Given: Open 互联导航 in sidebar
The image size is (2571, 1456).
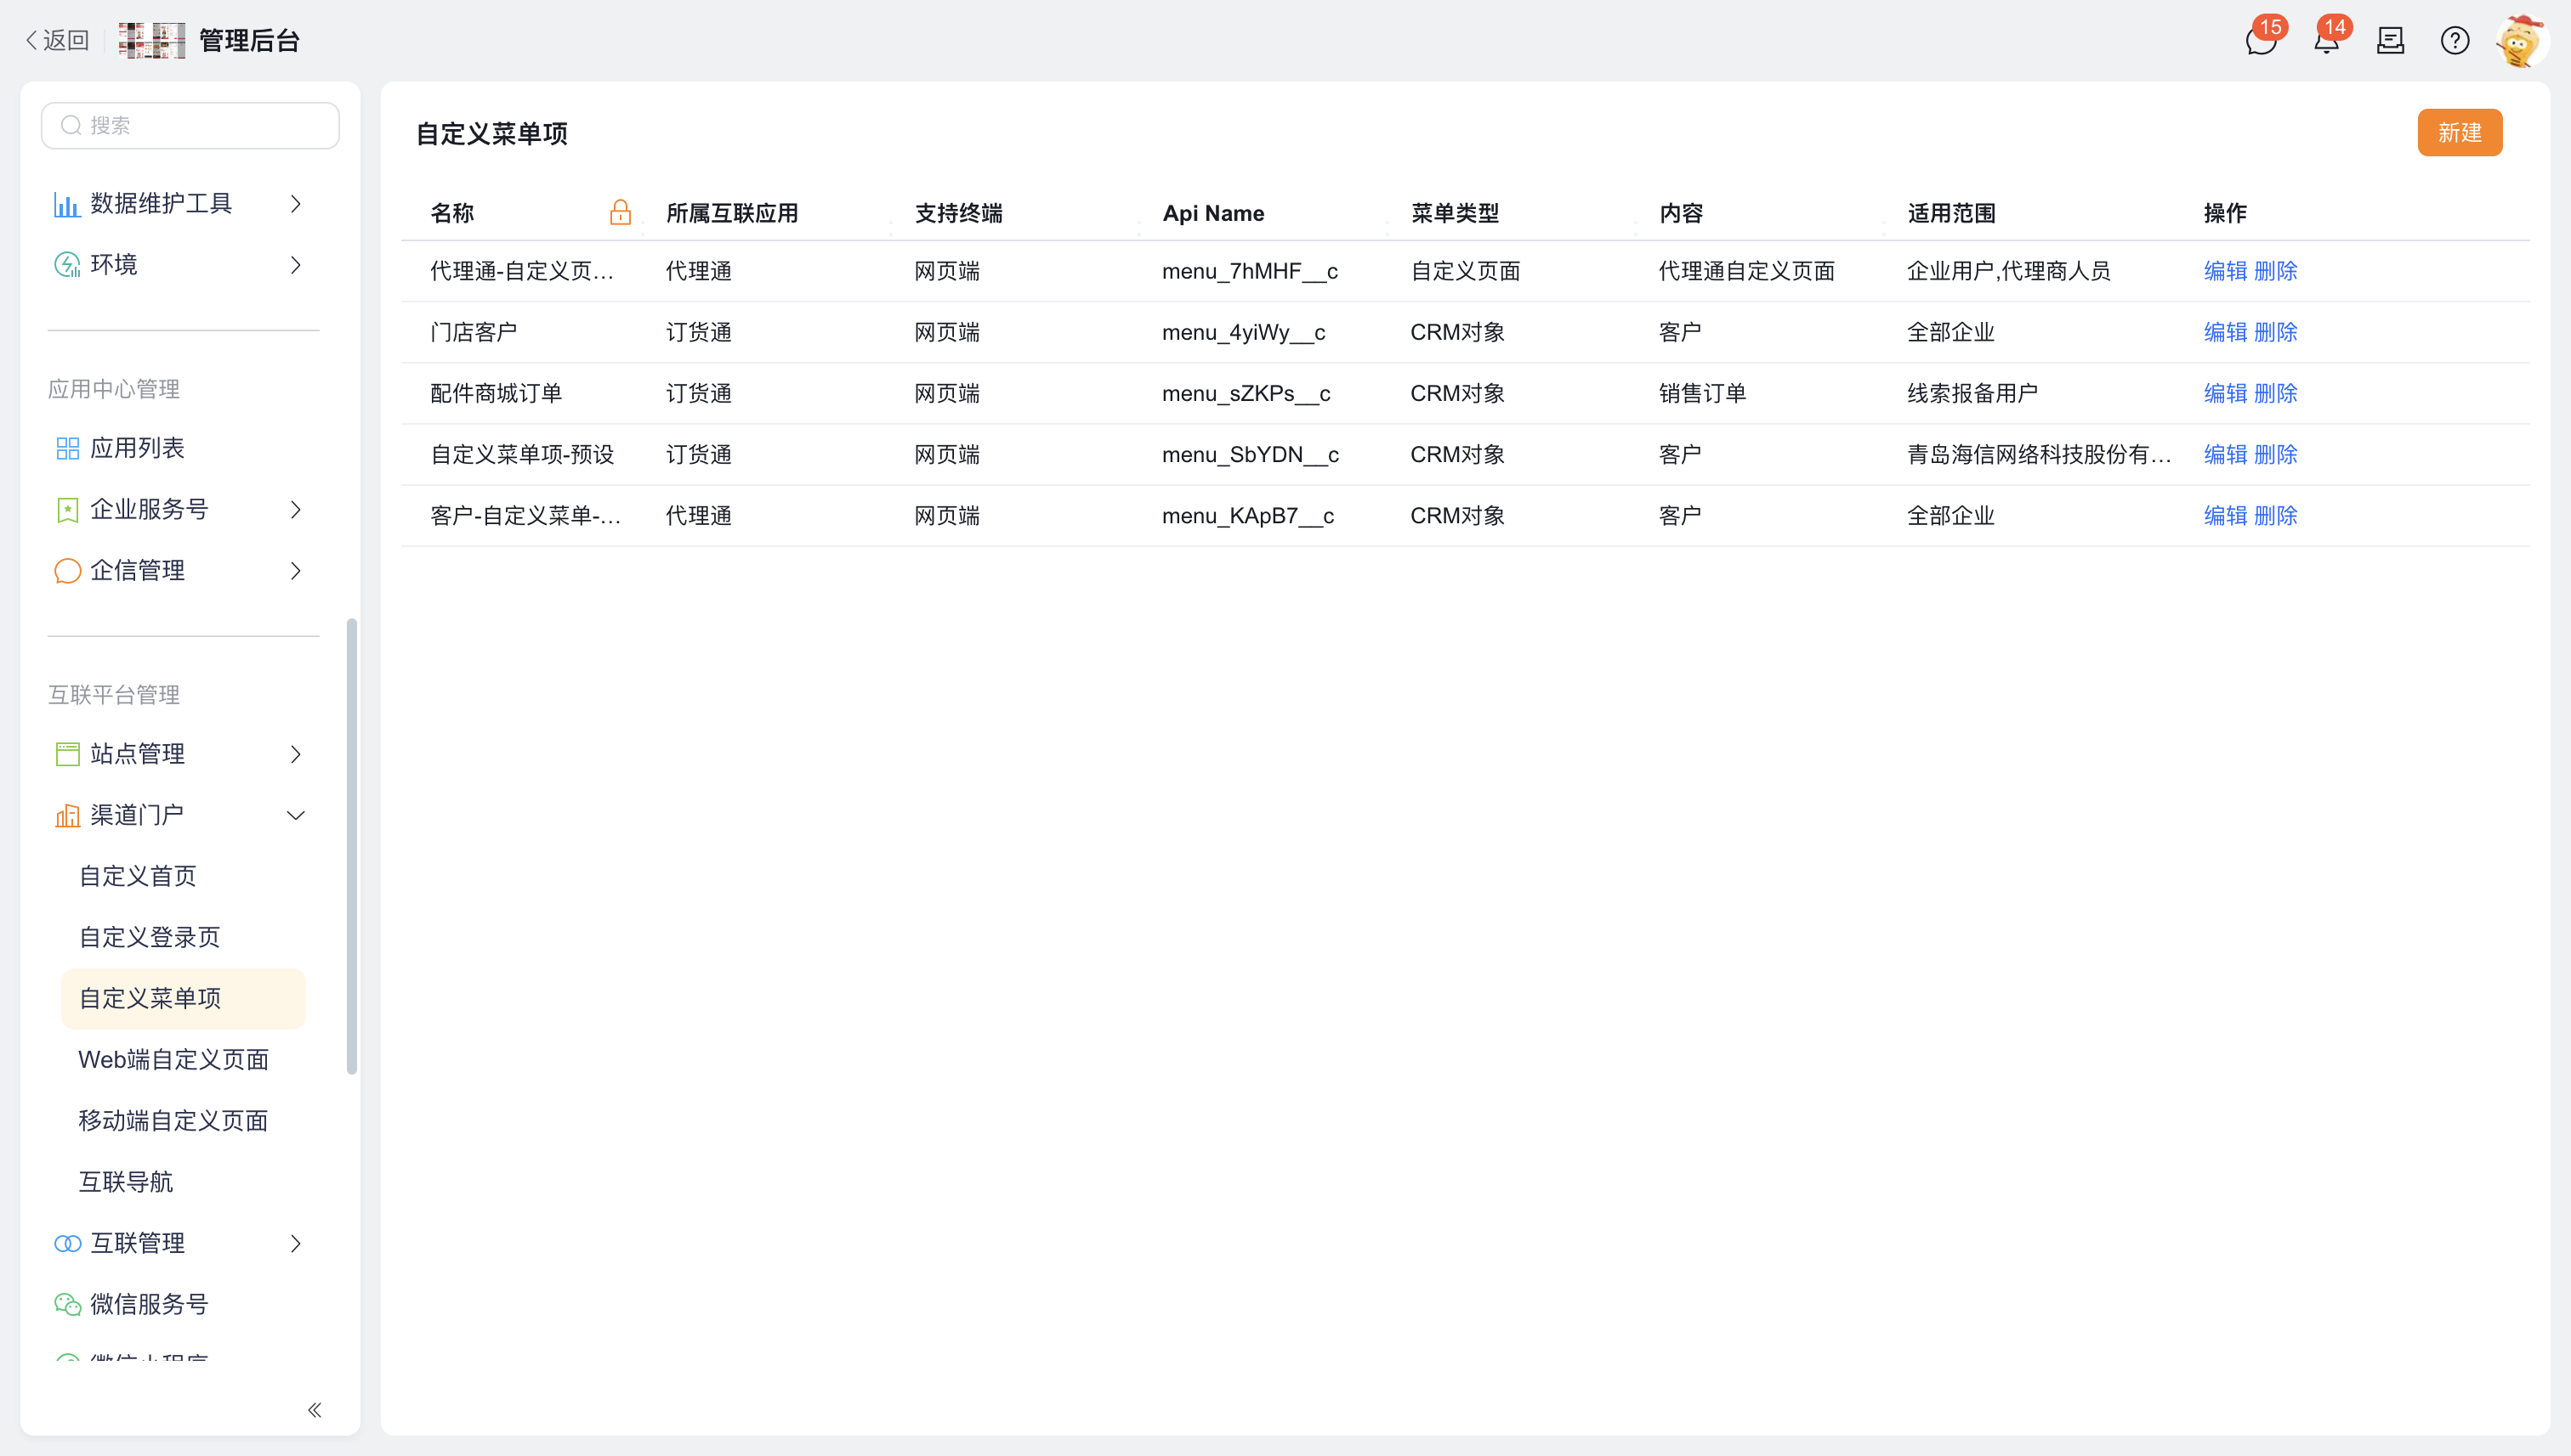Looking at the screenshot, I should coord(125,1182).
